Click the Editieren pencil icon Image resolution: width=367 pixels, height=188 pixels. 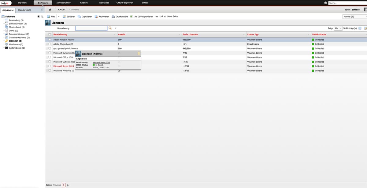pos(64,17)
